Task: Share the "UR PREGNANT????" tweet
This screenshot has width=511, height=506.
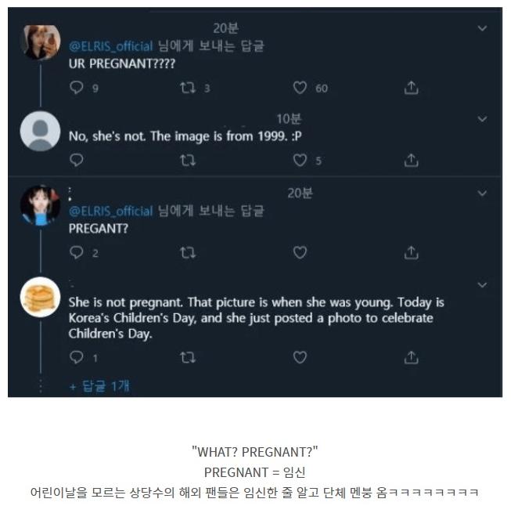Action: coord(411,88)
